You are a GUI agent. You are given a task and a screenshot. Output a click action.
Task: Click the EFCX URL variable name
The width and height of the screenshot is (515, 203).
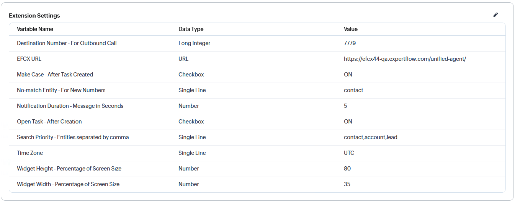[29, 59]
